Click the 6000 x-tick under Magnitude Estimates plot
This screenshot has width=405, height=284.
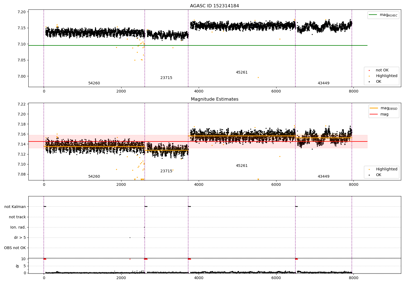[x=276, y=185]
